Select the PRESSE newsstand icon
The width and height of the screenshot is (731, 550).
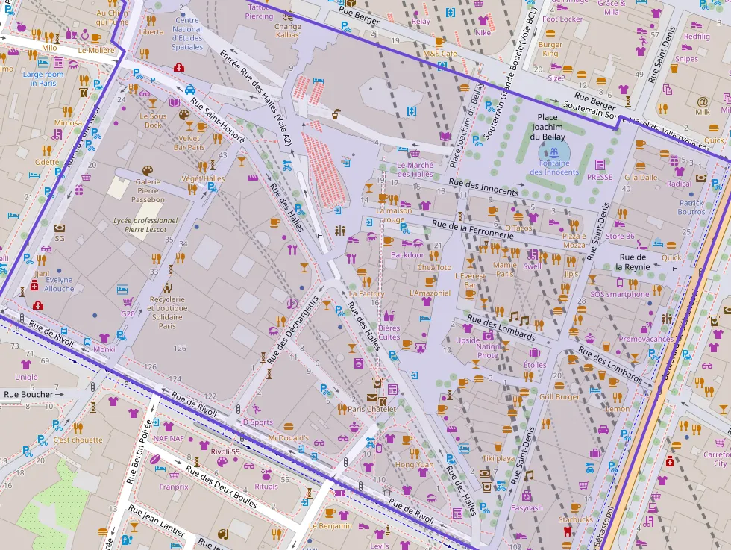599,165
